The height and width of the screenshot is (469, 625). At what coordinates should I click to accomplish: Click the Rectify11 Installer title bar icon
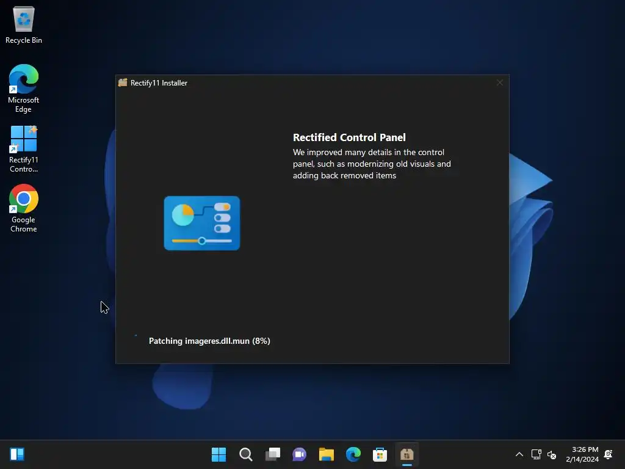(x=123, y=82)
